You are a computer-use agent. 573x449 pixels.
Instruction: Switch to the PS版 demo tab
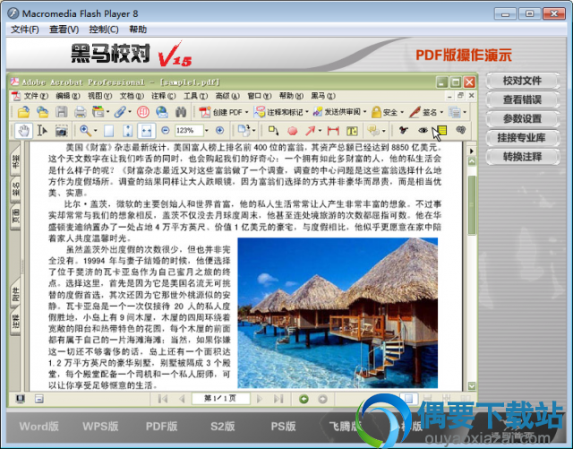283,427
